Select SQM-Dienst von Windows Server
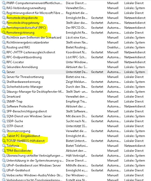 point(29,116)
